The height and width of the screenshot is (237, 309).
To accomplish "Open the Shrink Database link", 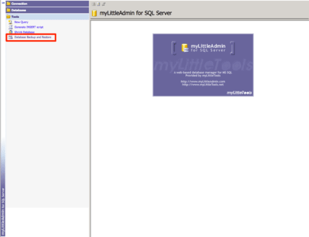I will click(24, 32).
